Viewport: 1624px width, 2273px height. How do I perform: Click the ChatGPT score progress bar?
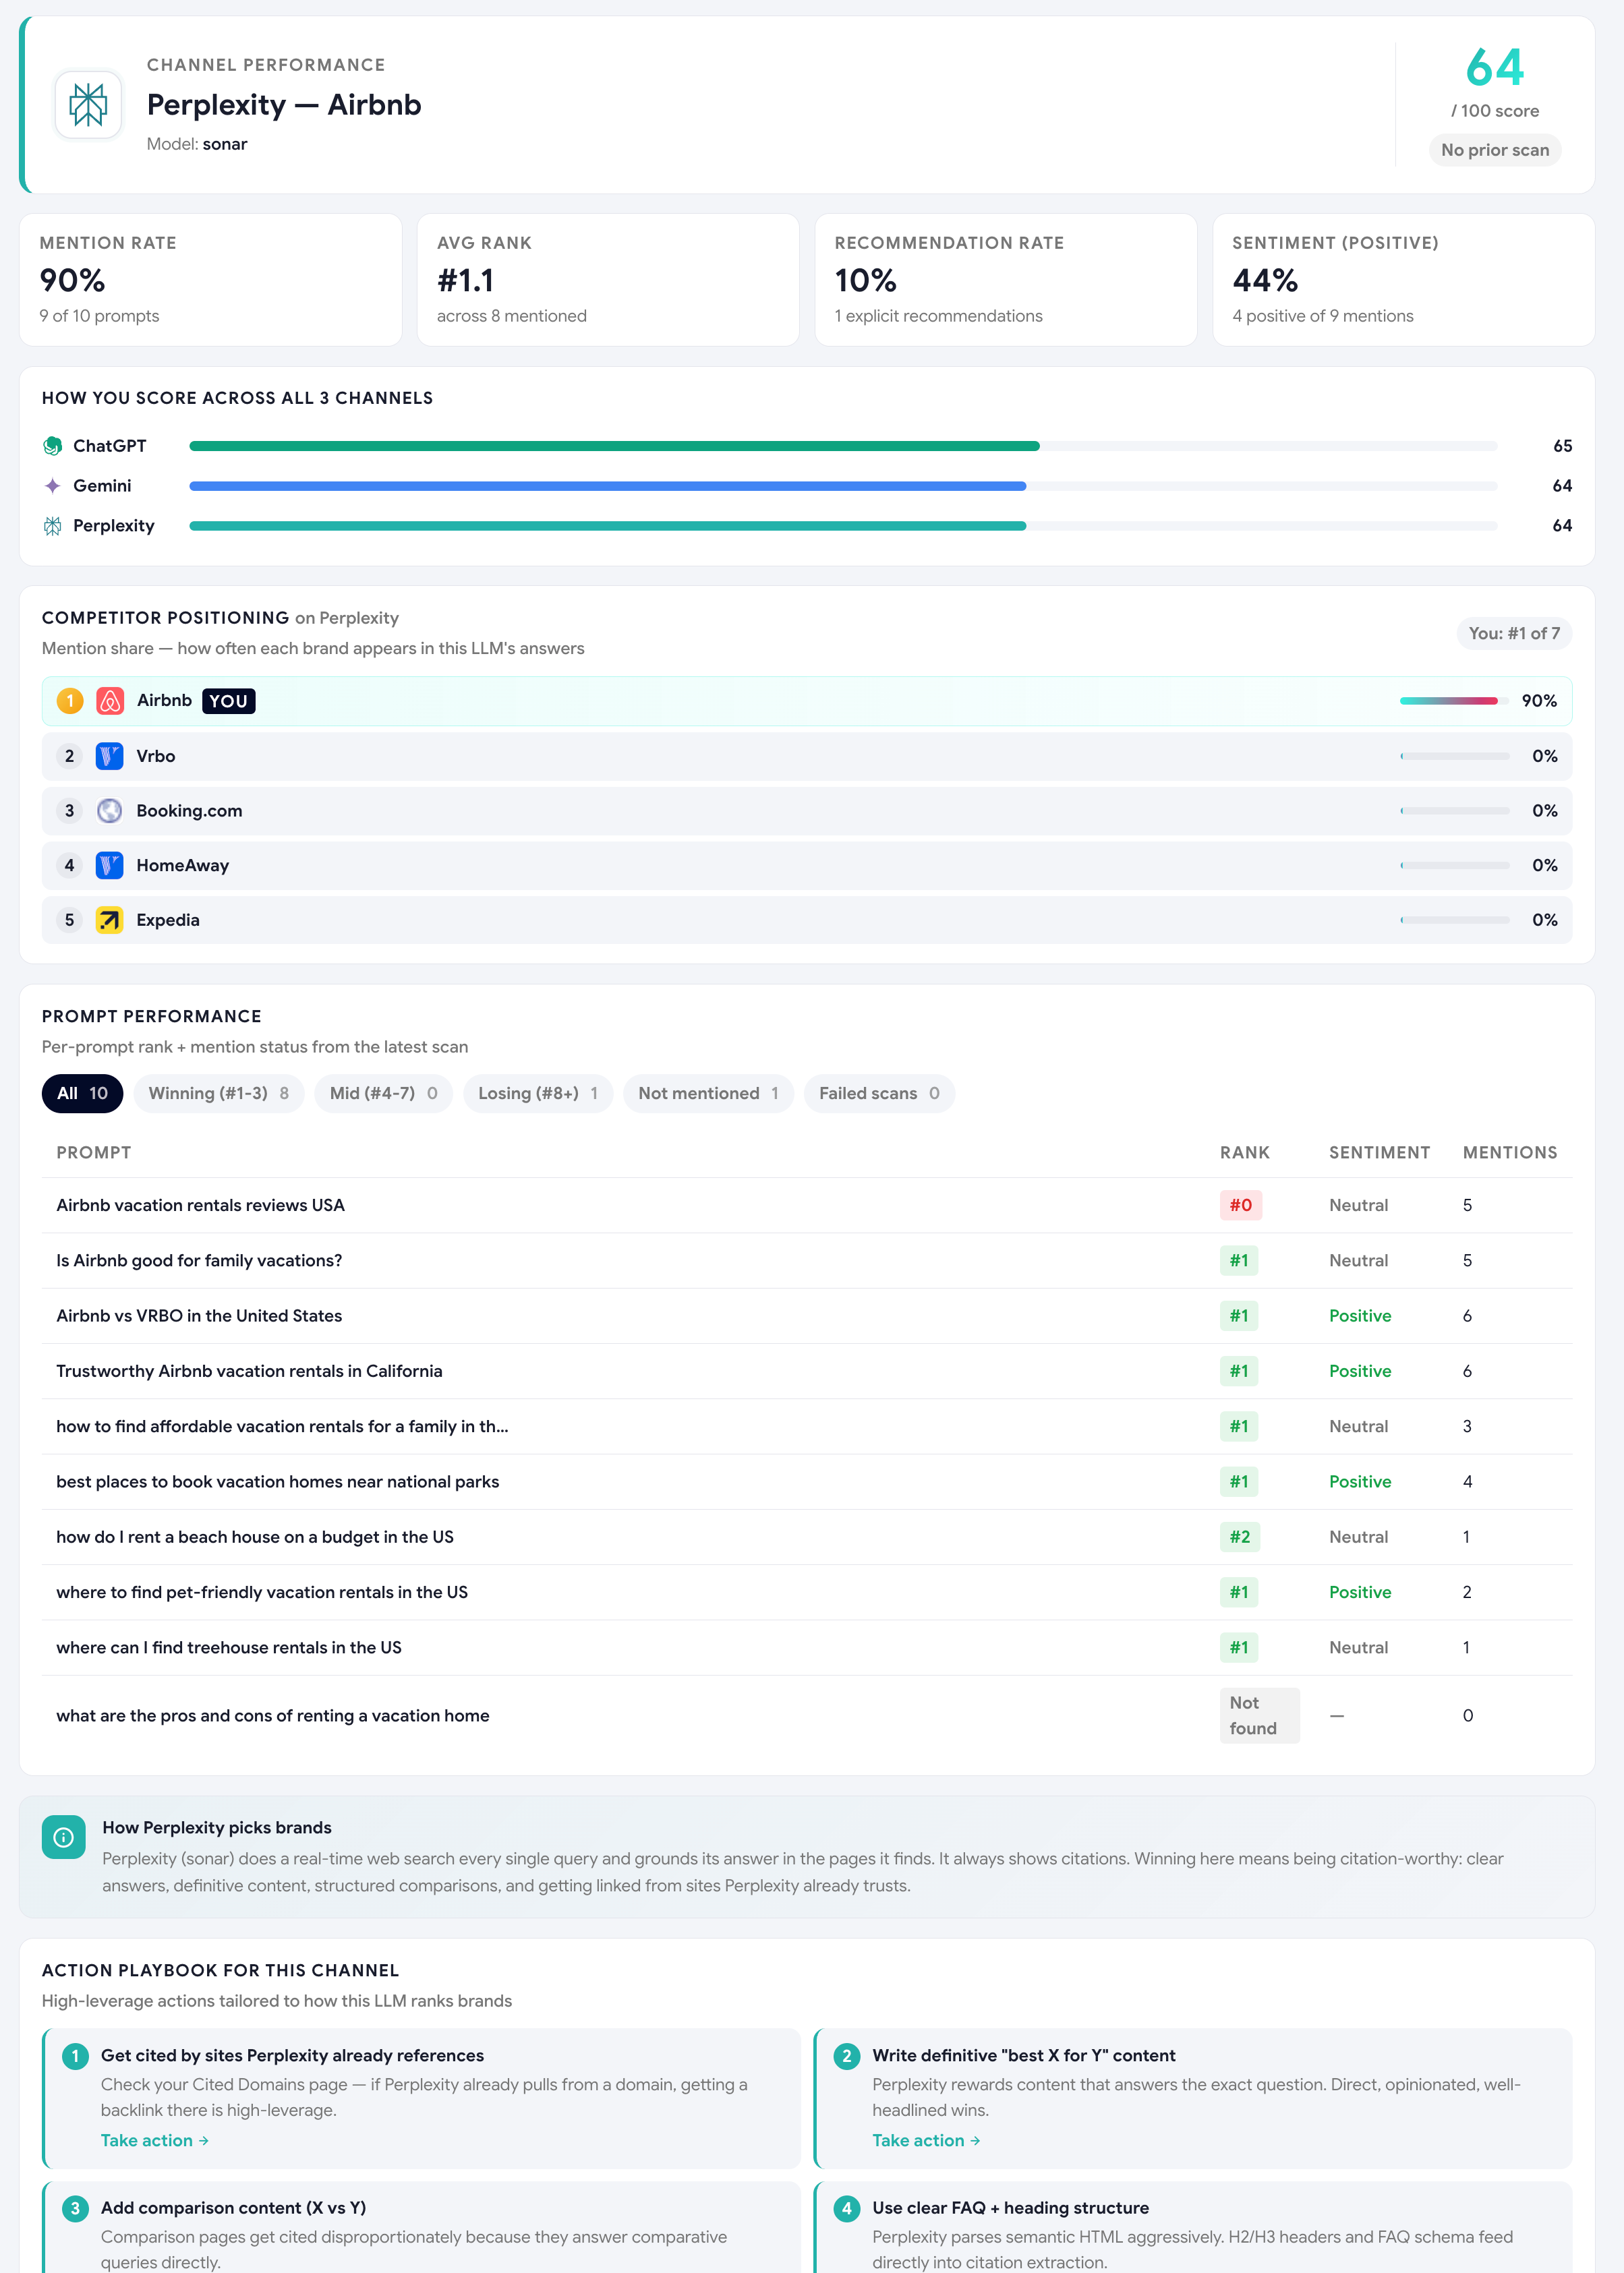pyautogui.click(x=843, y=446)
